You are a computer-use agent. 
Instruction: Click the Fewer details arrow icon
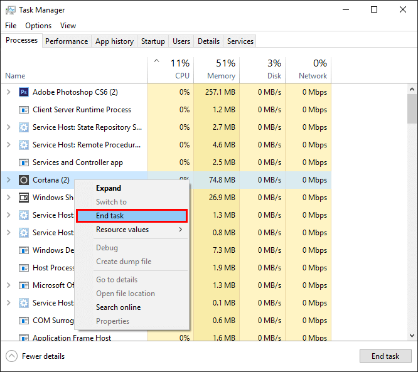click(11, 356)
